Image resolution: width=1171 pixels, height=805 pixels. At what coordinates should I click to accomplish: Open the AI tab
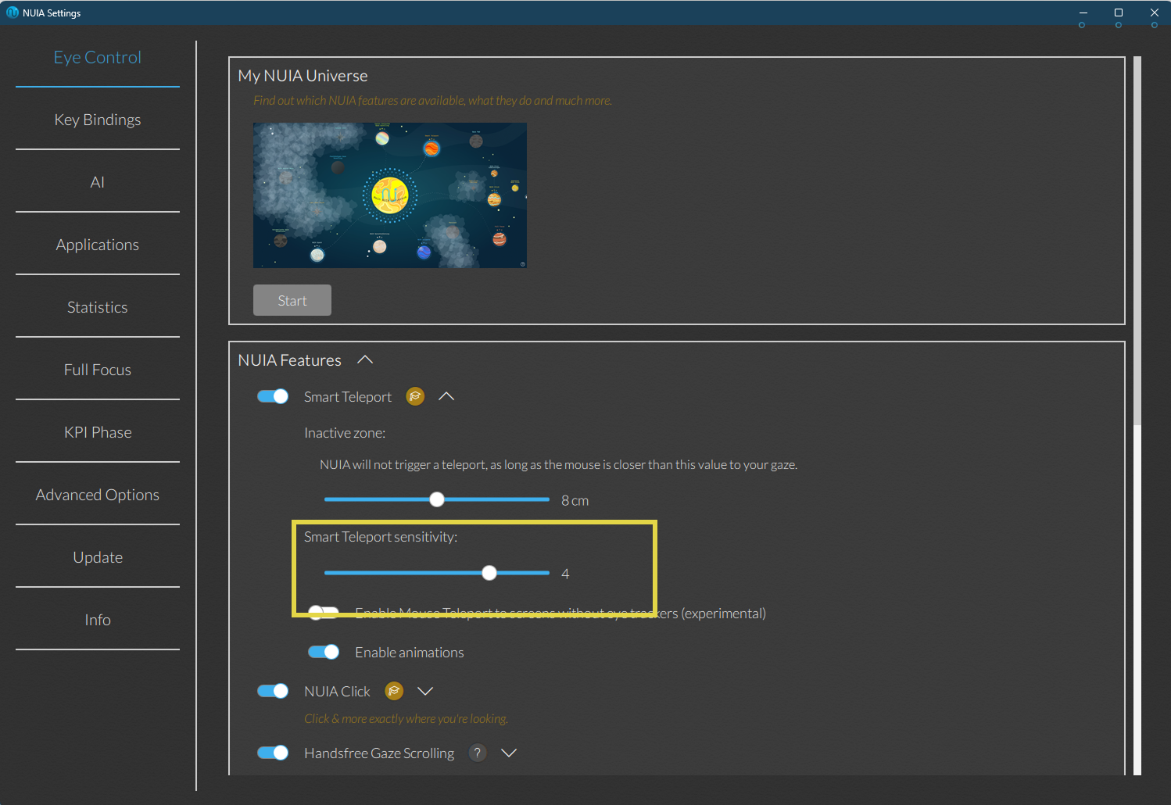(98, 182)
